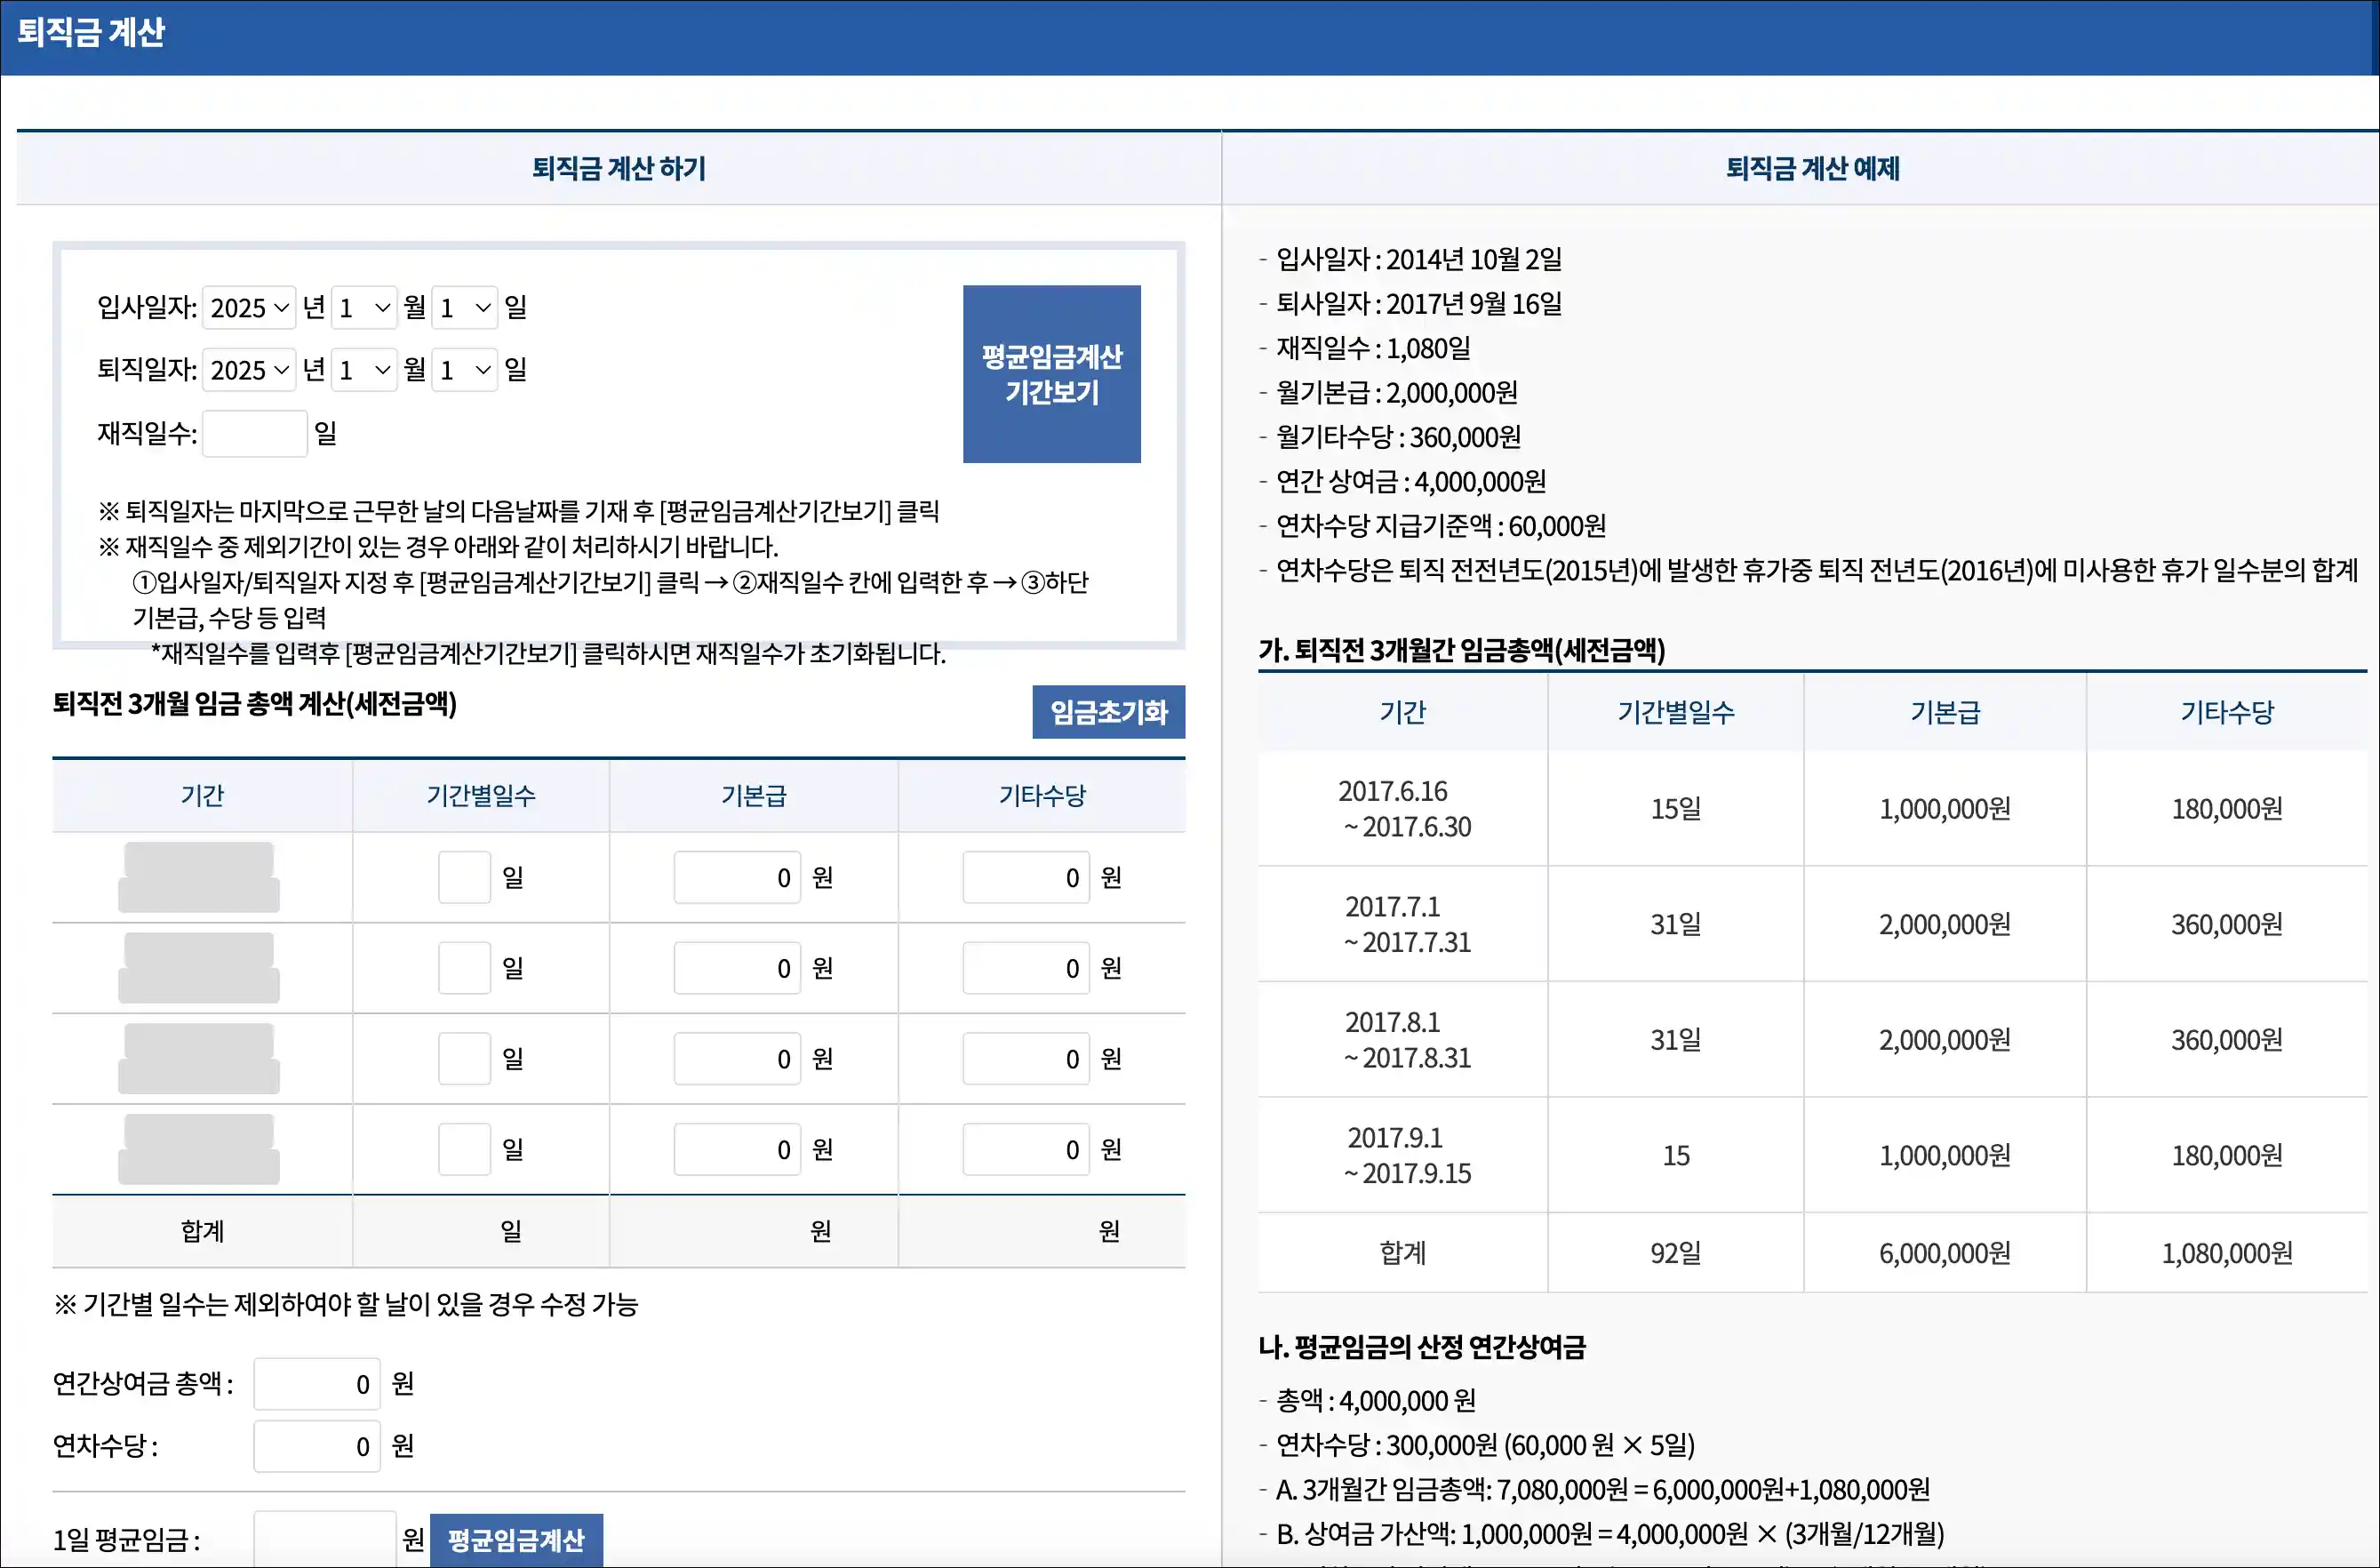The height and width of the screenshot is (1568, 2380).
Task: Click 입사일자 : 2014년 10월 2일 line
Action: click(x=1418, y=259)
